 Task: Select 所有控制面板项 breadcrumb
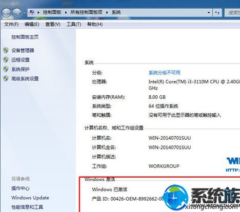click(86, 12)
